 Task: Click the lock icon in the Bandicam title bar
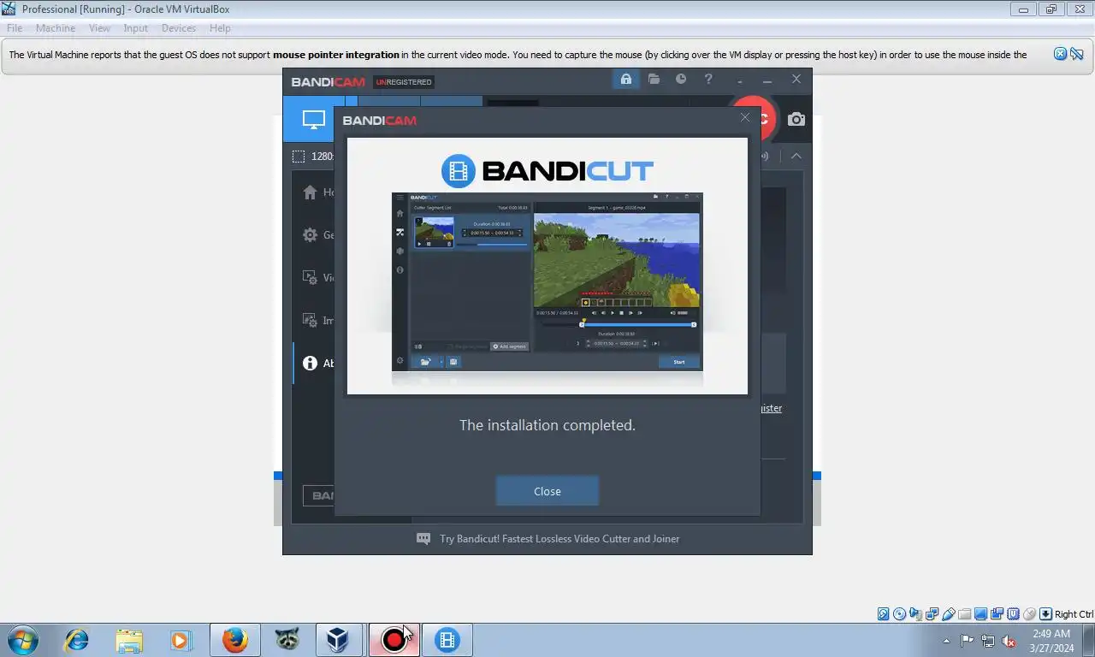(x=626, y=80)
